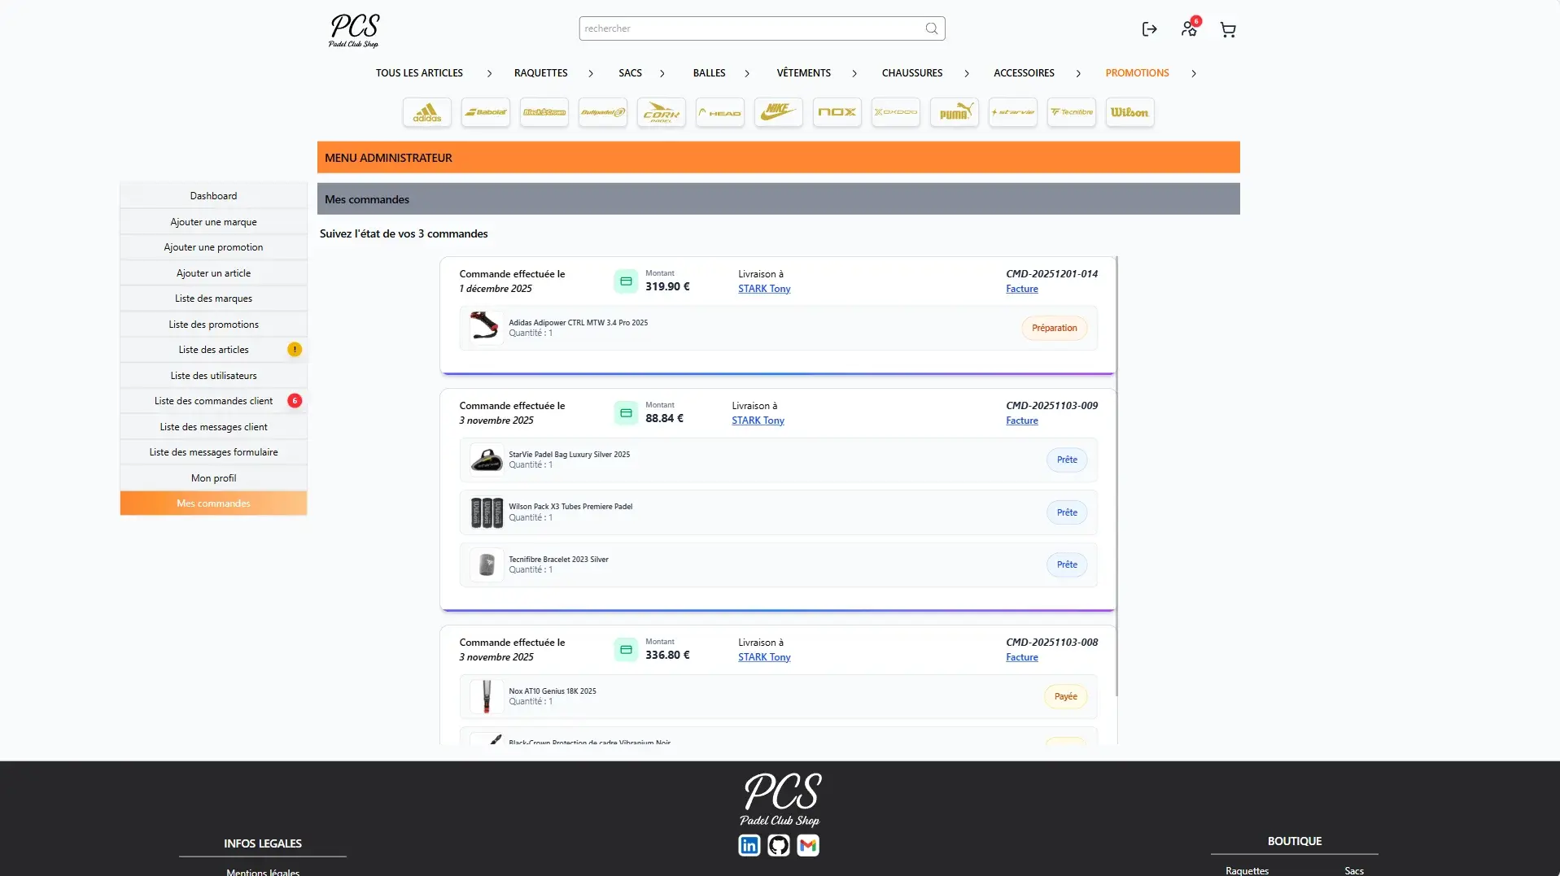Select the Bullpadel brand logo
The width and height of the screenshot is (1560, 876).
pos(603,112)
